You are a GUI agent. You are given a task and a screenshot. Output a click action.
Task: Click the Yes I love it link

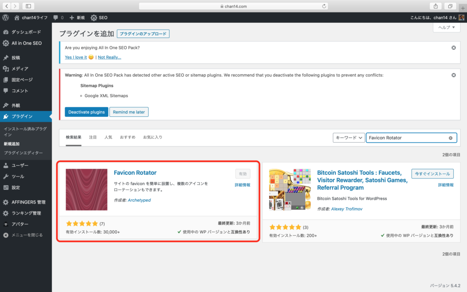point(76,57)
